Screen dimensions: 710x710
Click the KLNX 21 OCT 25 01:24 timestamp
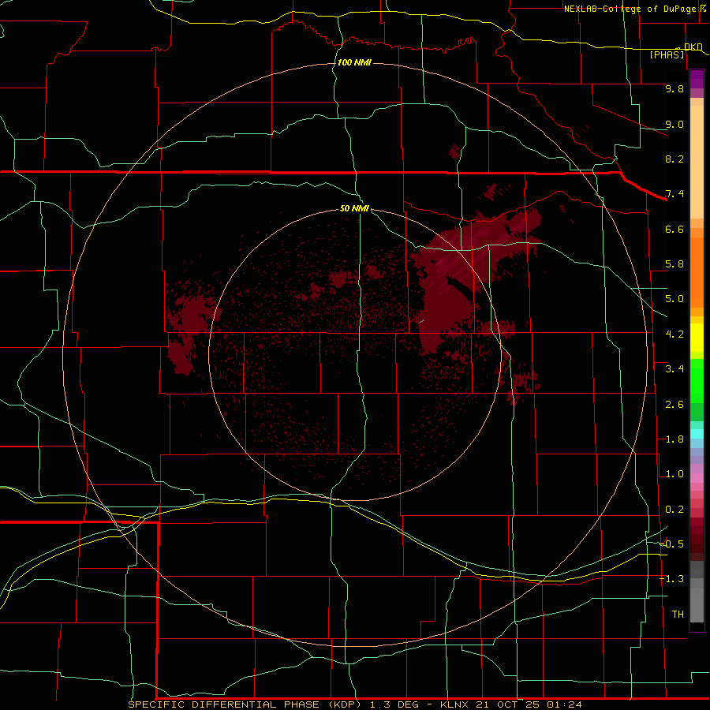tap(510, 704)
